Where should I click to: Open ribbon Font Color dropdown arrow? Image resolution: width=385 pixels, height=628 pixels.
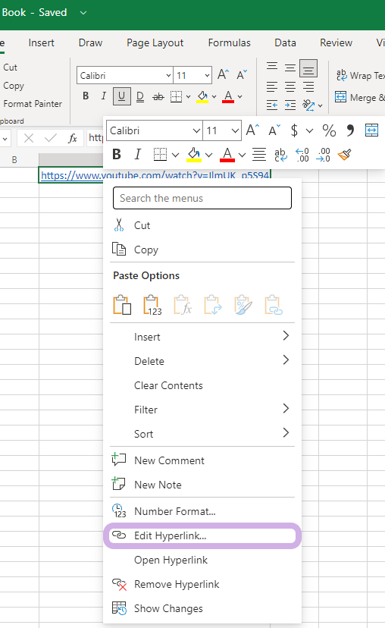(x=239, y=97)
